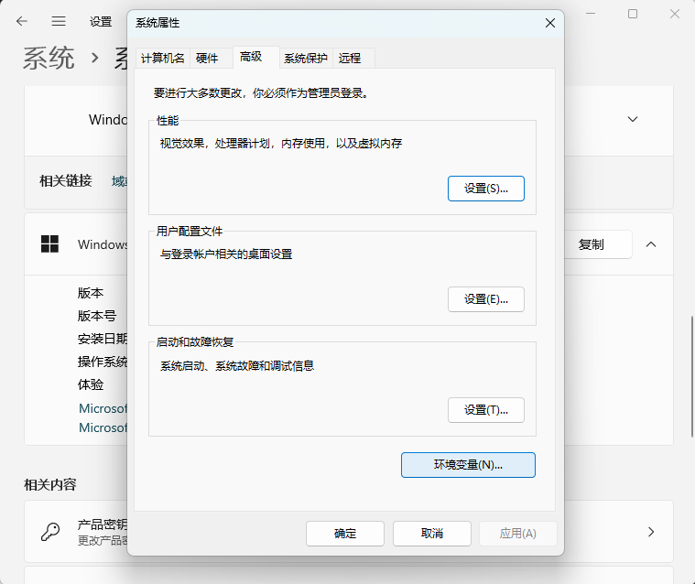
Task: Expand the collapsed device section chevron
Action: coord(633,119)
